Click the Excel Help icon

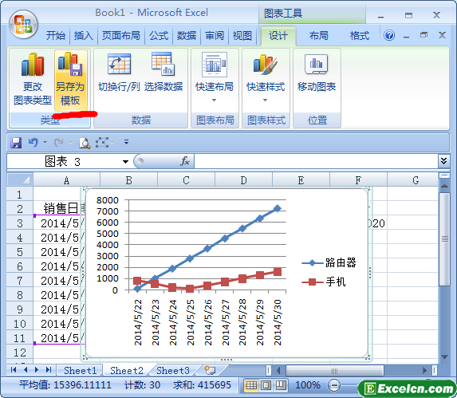click(389, 35)
